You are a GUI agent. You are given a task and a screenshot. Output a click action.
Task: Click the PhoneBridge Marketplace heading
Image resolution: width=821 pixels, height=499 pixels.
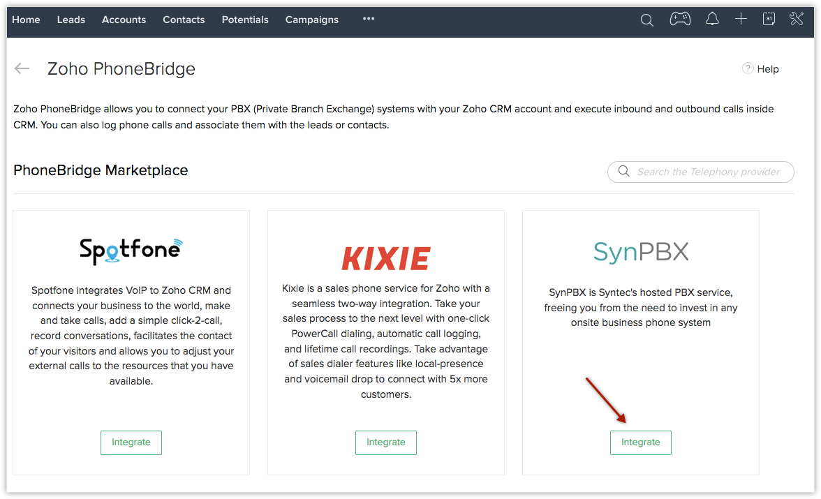[x=101, y=170]
